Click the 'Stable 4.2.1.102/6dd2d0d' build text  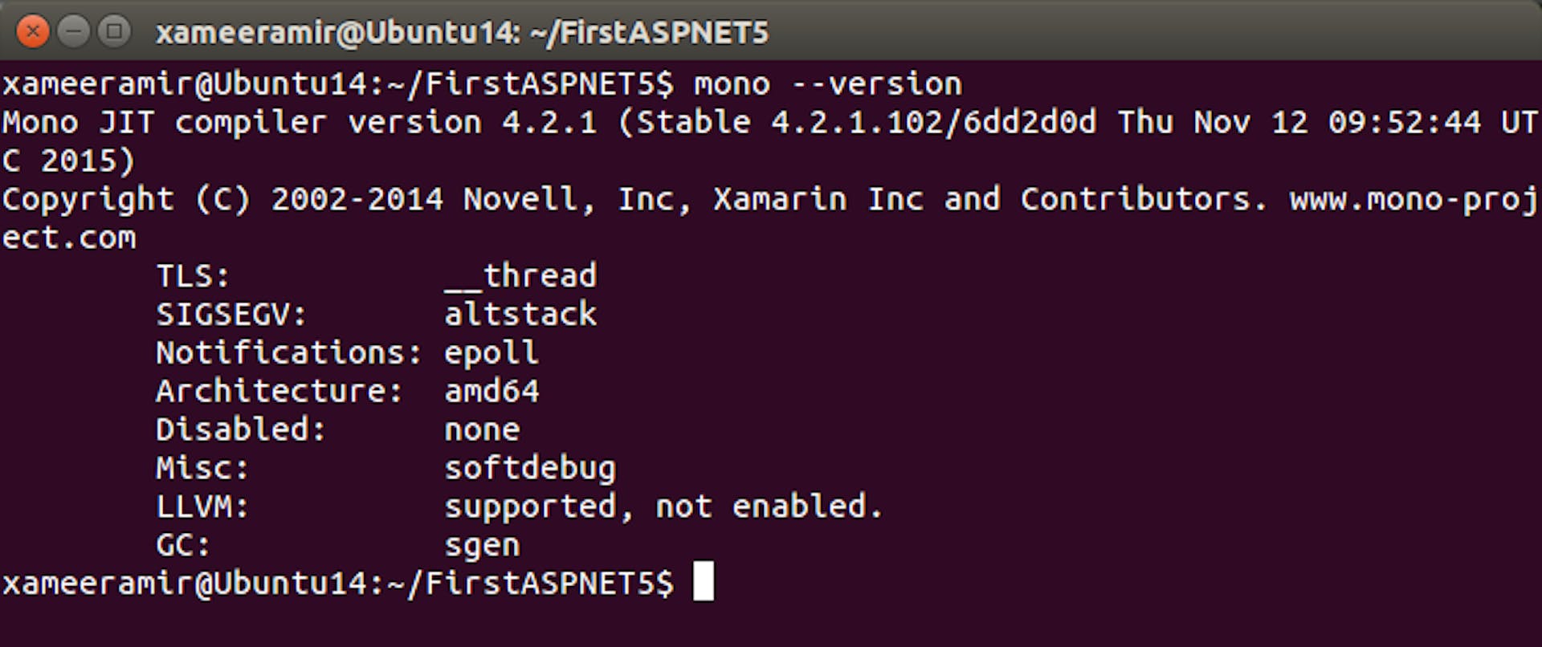point(866,123)
